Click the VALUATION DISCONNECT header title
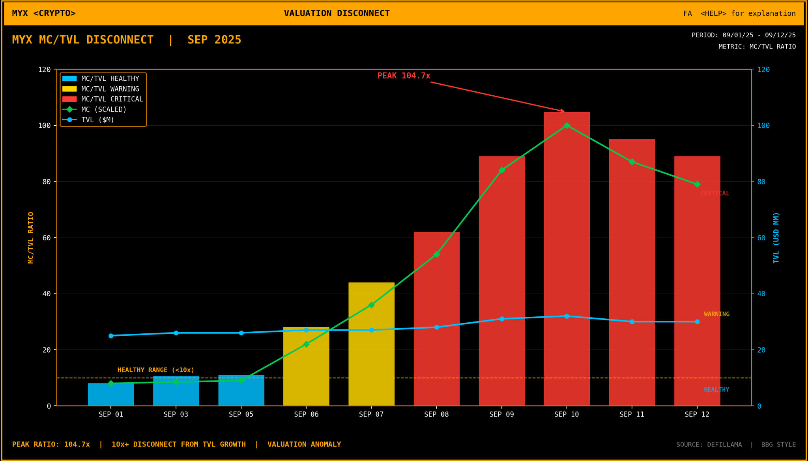808x461 pixels. (337, 14)
